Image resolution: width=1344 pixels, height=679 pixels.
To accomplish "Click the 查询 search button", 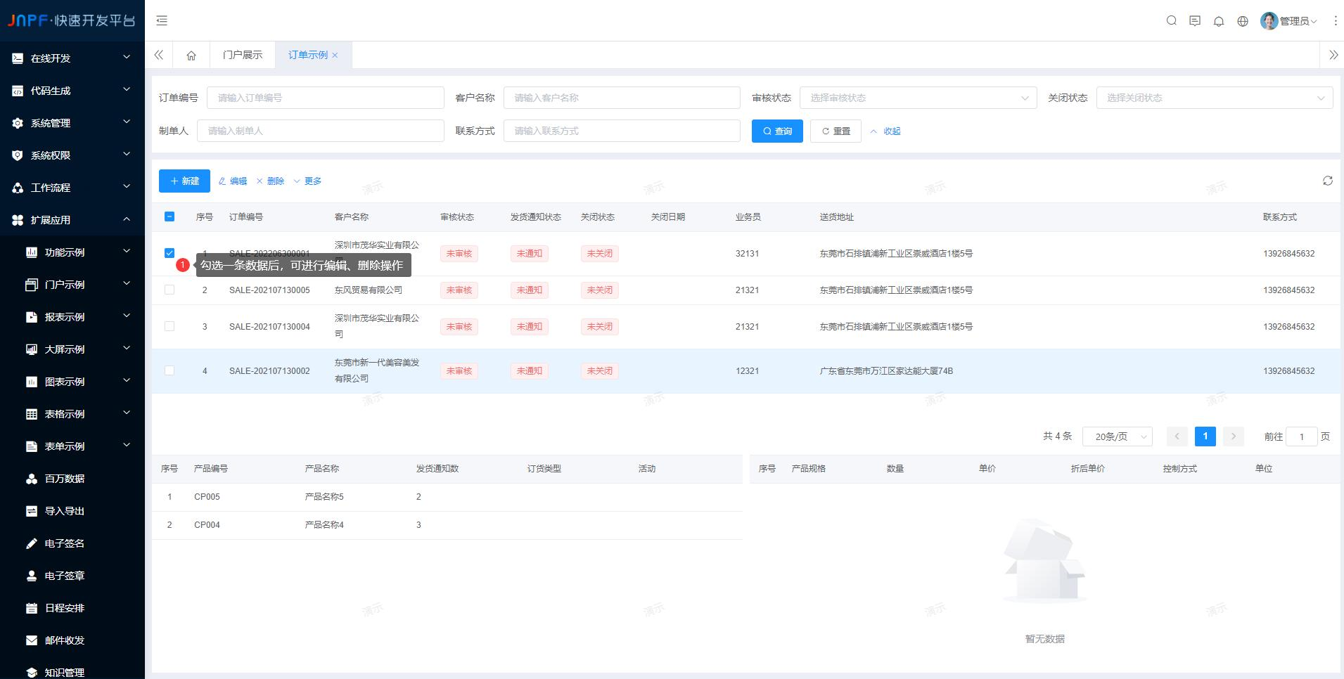I will click(777, 131).
